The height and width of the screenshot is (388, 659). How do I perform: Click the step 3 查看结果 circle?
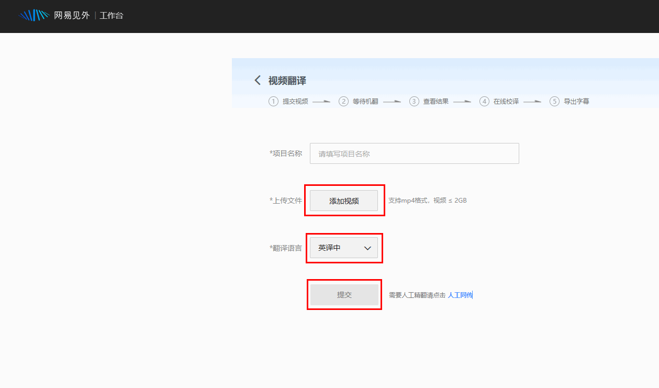(x=414, y=101)
